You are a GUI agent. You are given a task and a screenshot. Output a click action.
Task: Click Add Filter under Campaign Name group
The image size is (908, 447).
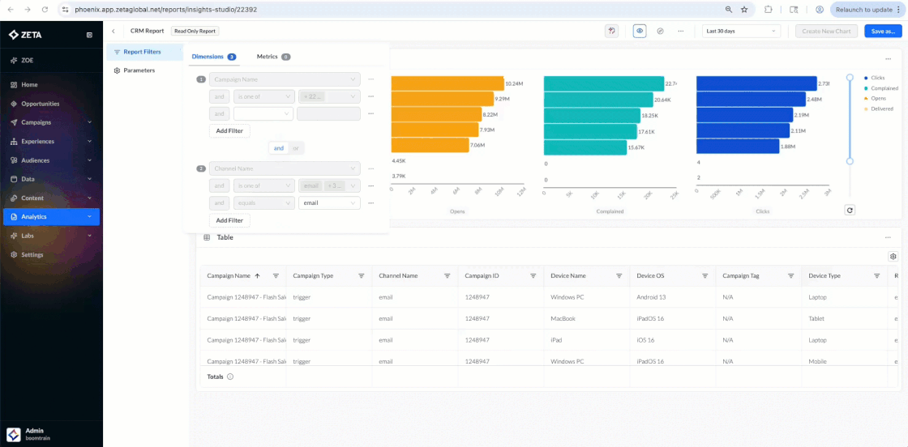pyautogui.click(x=229, y=130)
